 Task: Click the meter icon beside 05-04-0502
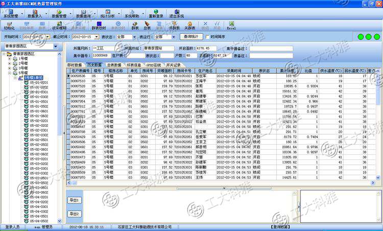click(x=26, y=221)
